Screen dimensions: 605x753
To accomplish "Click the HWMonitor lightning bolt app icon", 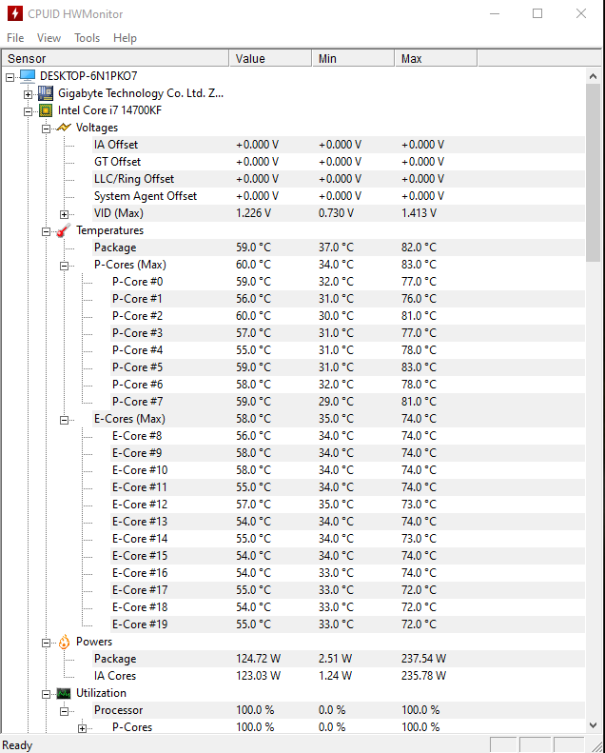I will [14, 13].
